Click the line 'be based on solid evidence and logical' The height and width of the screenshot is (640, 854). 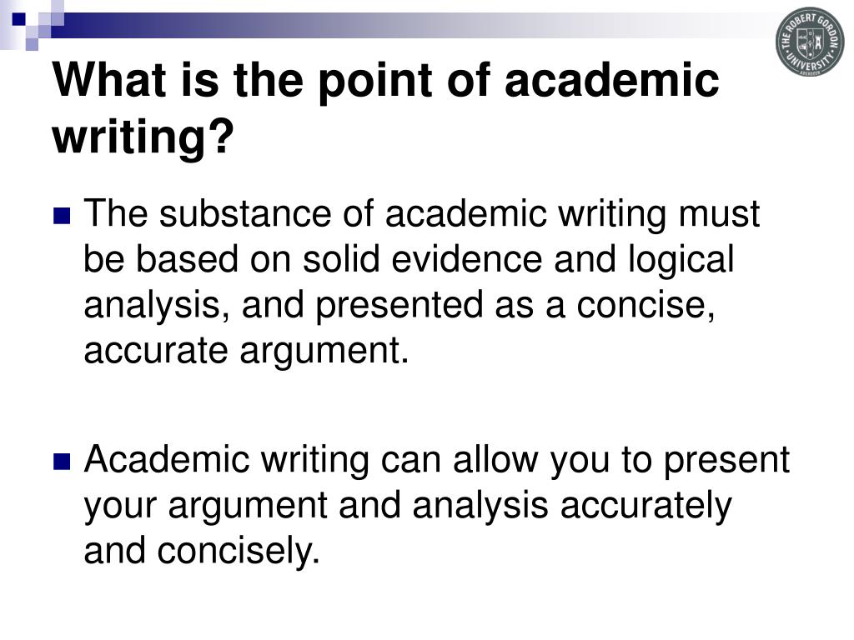[x=409, y=259]
